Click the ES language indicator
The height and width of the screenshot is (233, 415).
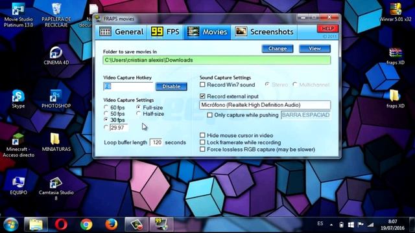(320, 223)
